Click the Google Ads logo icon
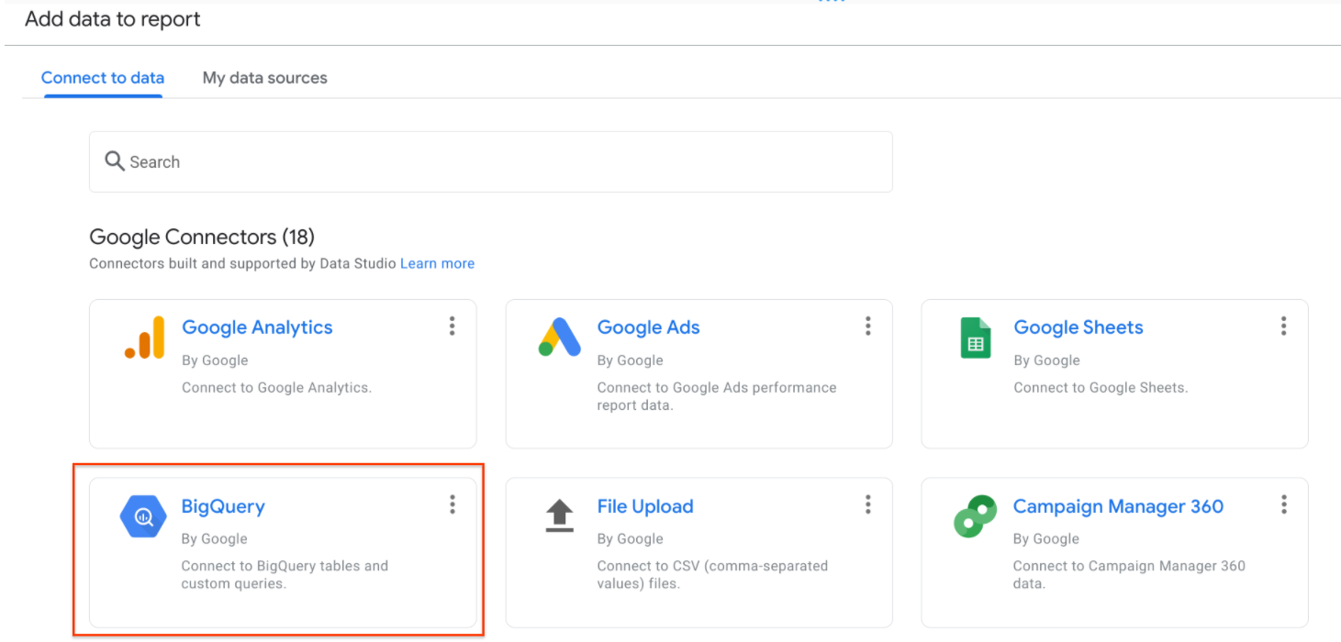 click(x=560, y=338)
